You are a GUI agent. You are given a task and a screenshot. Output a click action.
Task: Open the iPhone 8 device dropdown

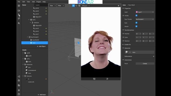point(86,6)
